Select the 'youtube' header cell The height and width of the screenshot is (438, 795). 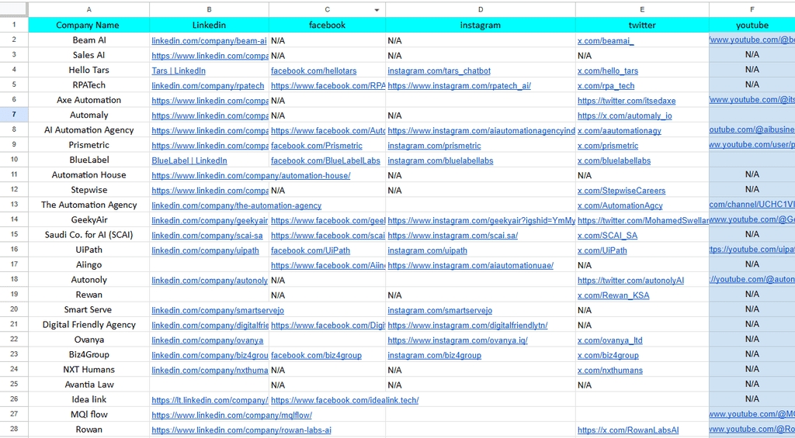[x=752, y=25]
